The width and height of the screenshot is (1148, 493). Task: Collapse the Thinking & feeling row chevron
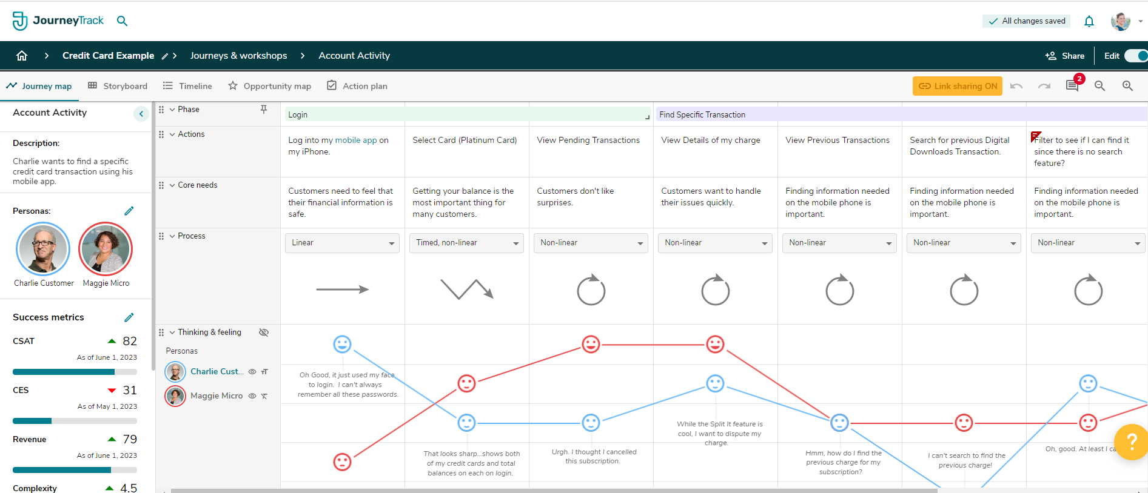click(x=172, y=333)
